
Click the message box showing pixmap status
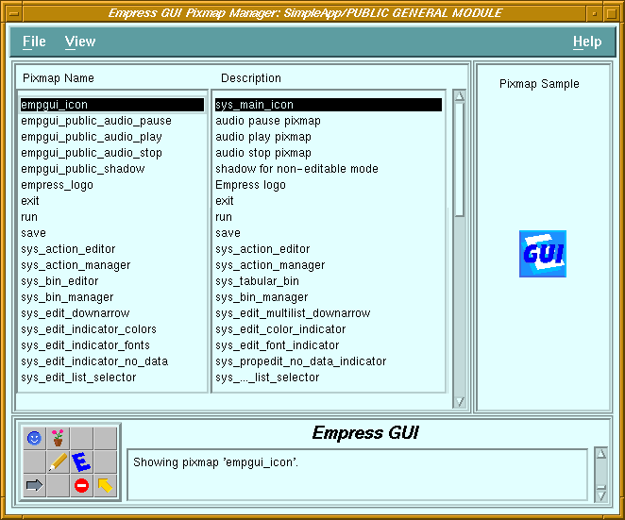coord(357,475)
